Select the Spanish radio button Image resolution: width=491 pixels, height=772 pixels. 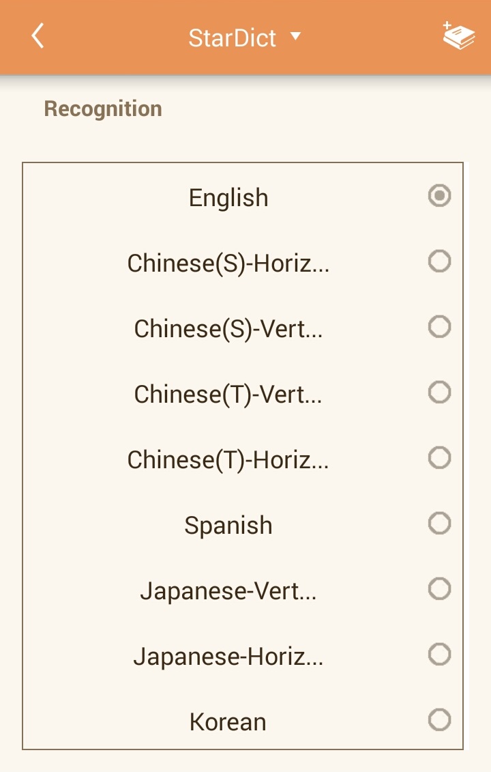point(439,524)
